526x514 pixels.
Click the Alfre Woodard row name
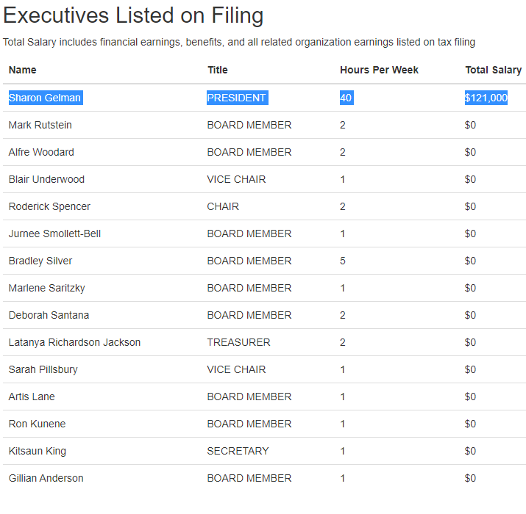coord(41,152)
